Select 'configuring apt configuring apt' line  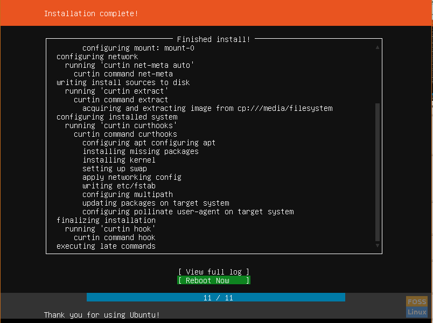coord(149,143)
